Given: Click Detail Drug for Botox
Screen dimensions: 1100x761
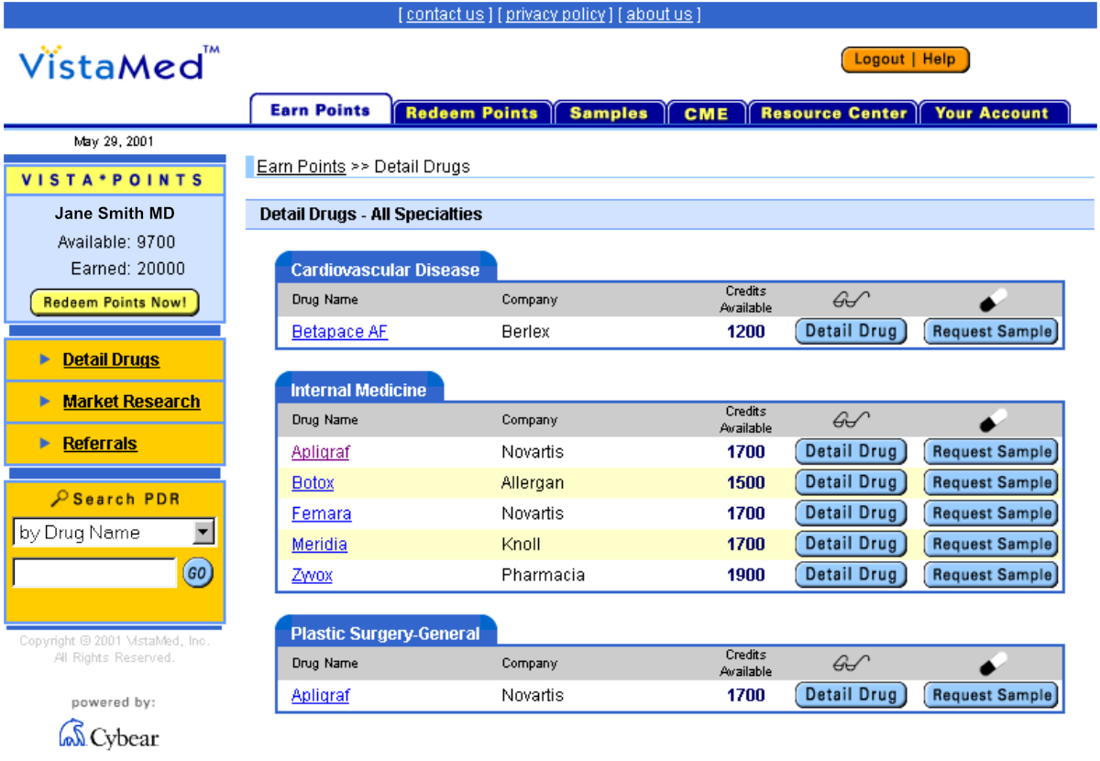Looking at the screenshot, I should 851,482.
